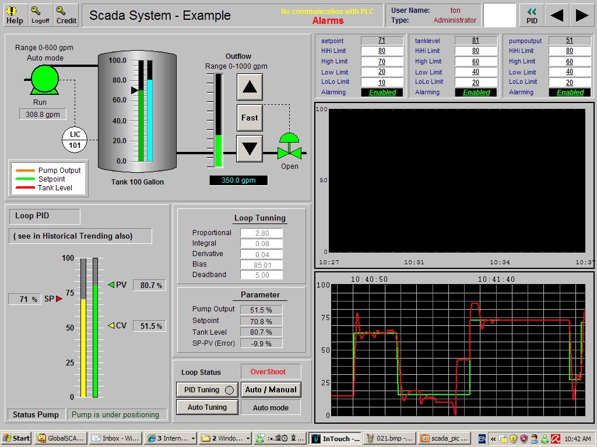Toggle Alarming Enabled for setpoint
Viewport: 597px width, 447px height.
click(382, 92)
